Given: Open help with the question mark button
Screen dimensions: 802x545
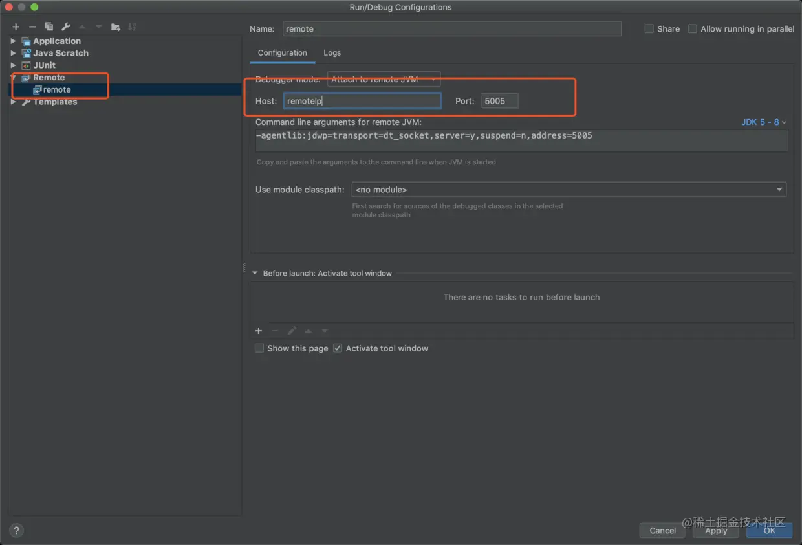Looking at the screenshot, I should tap(17, 530).
